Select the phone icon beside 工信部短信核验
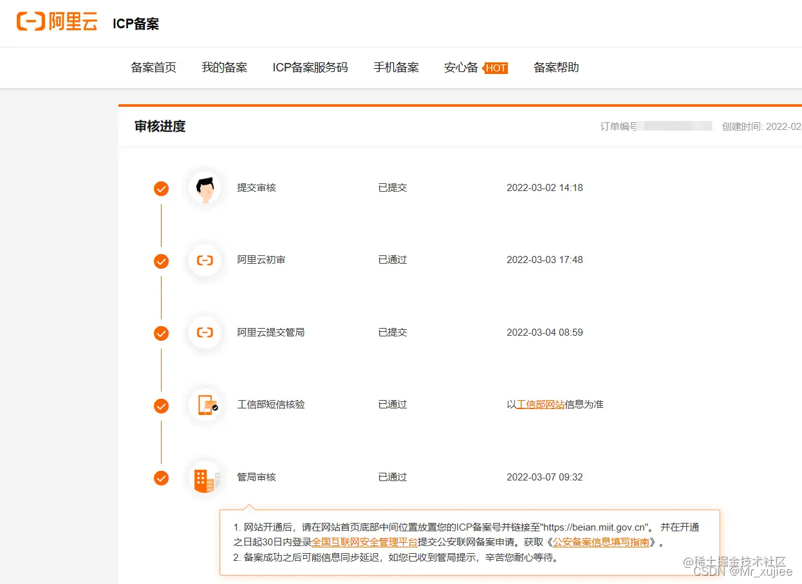Screen dimensions: 802x584 205,405
